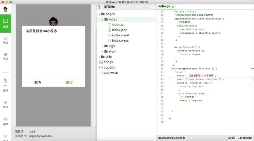The width and height of the screenshot is (254, 141).
Task: Open index.wxml in the file tree
Action: tap(120, 35)
